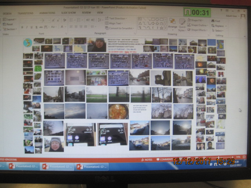
Task: Open Paragraph dialog box launcher
Action: coord(135,33)
